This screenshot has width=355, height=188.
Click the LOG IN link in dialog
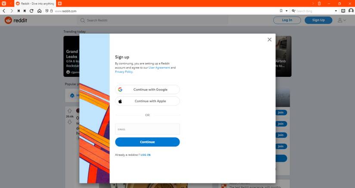pos(145,155)
